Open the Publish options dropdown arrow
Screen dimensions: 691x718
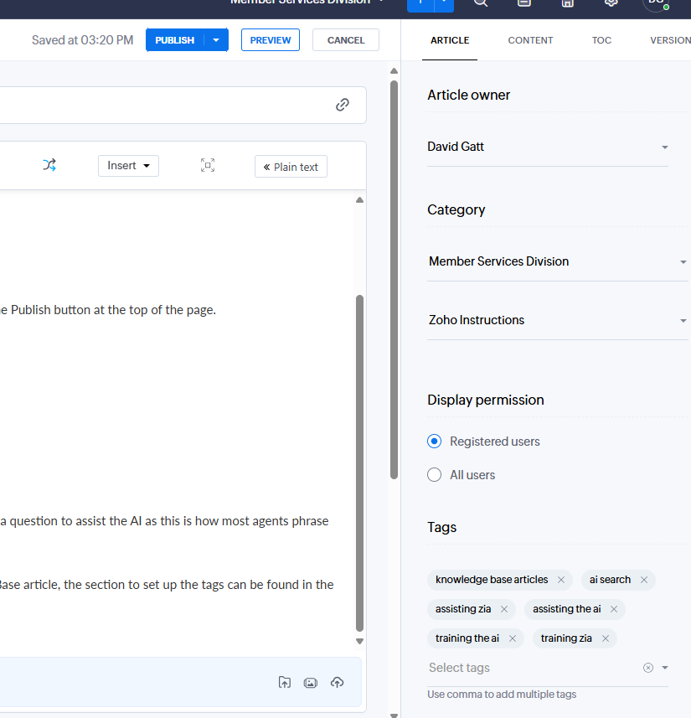pos(217,40)
